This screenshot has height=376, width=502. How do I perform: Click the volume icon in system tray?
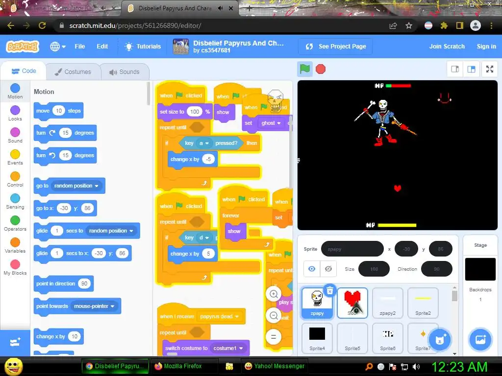[x=416, y=367]
